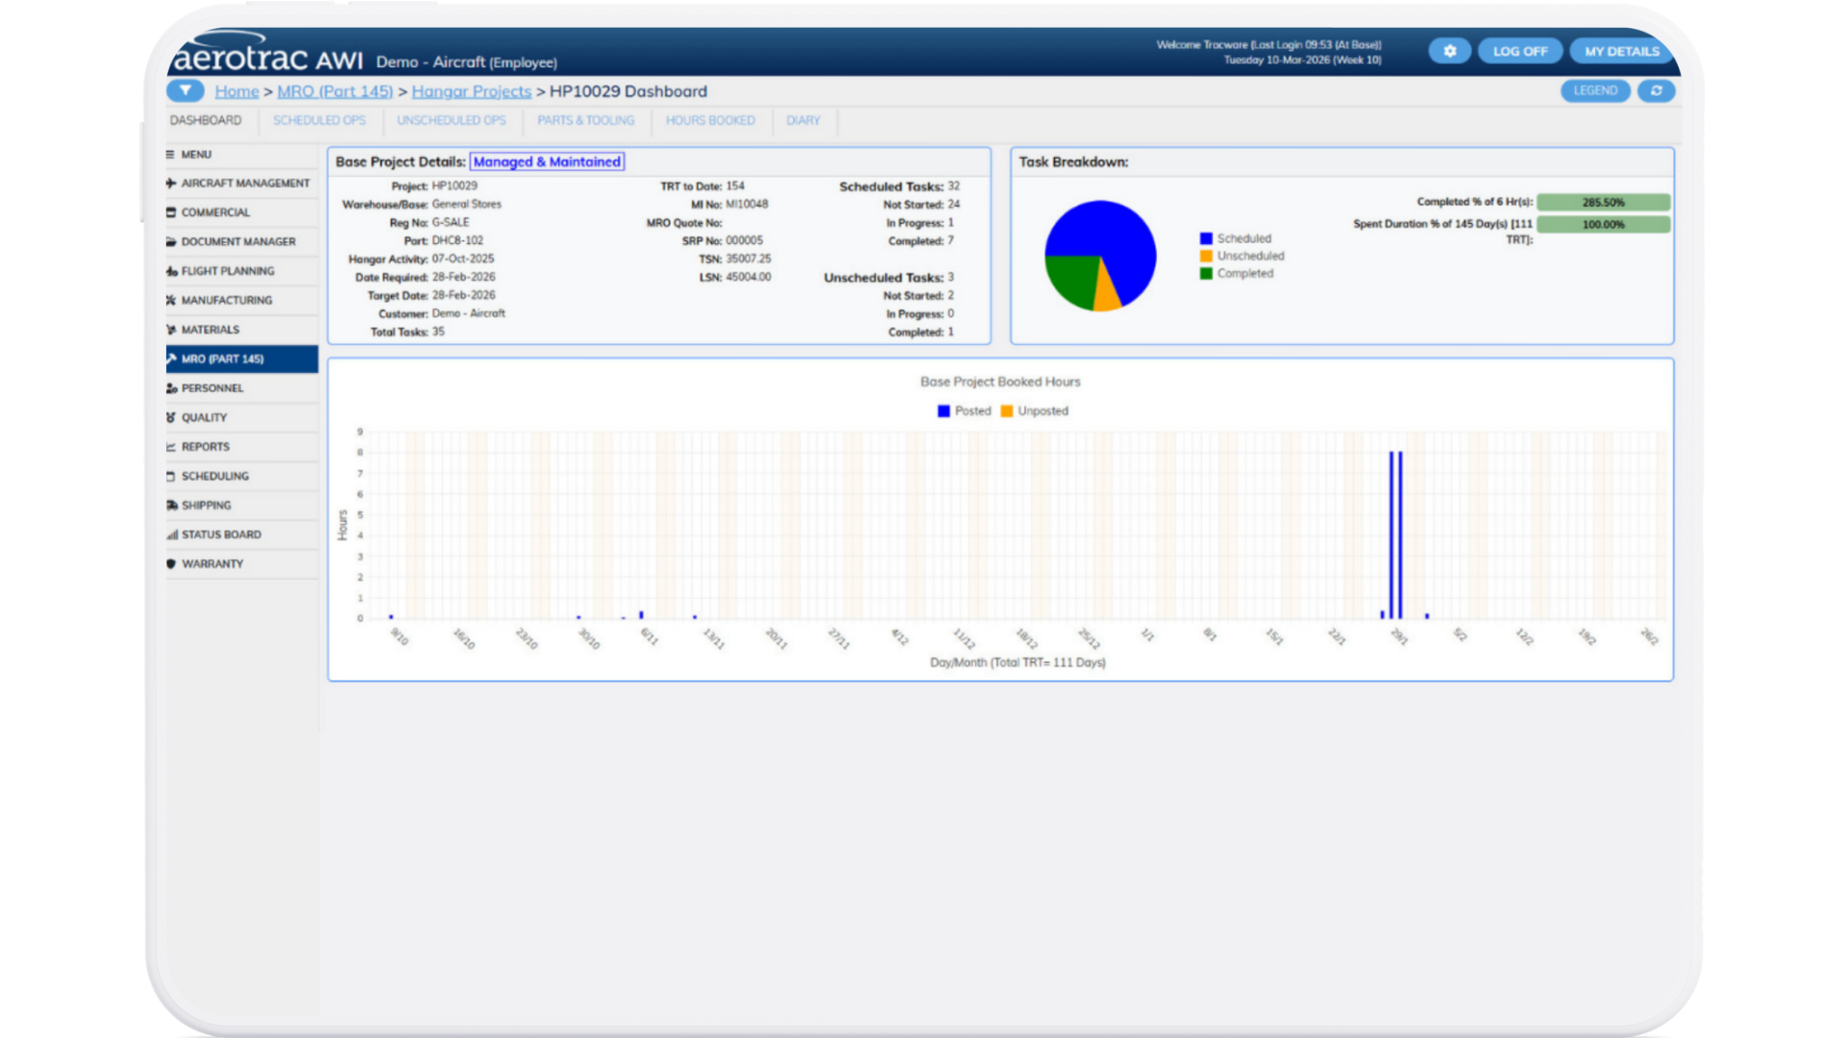This screenshot has width=1845, height=1038.
Task: Click the LOG OFF button
Action: pos(1519,51)
